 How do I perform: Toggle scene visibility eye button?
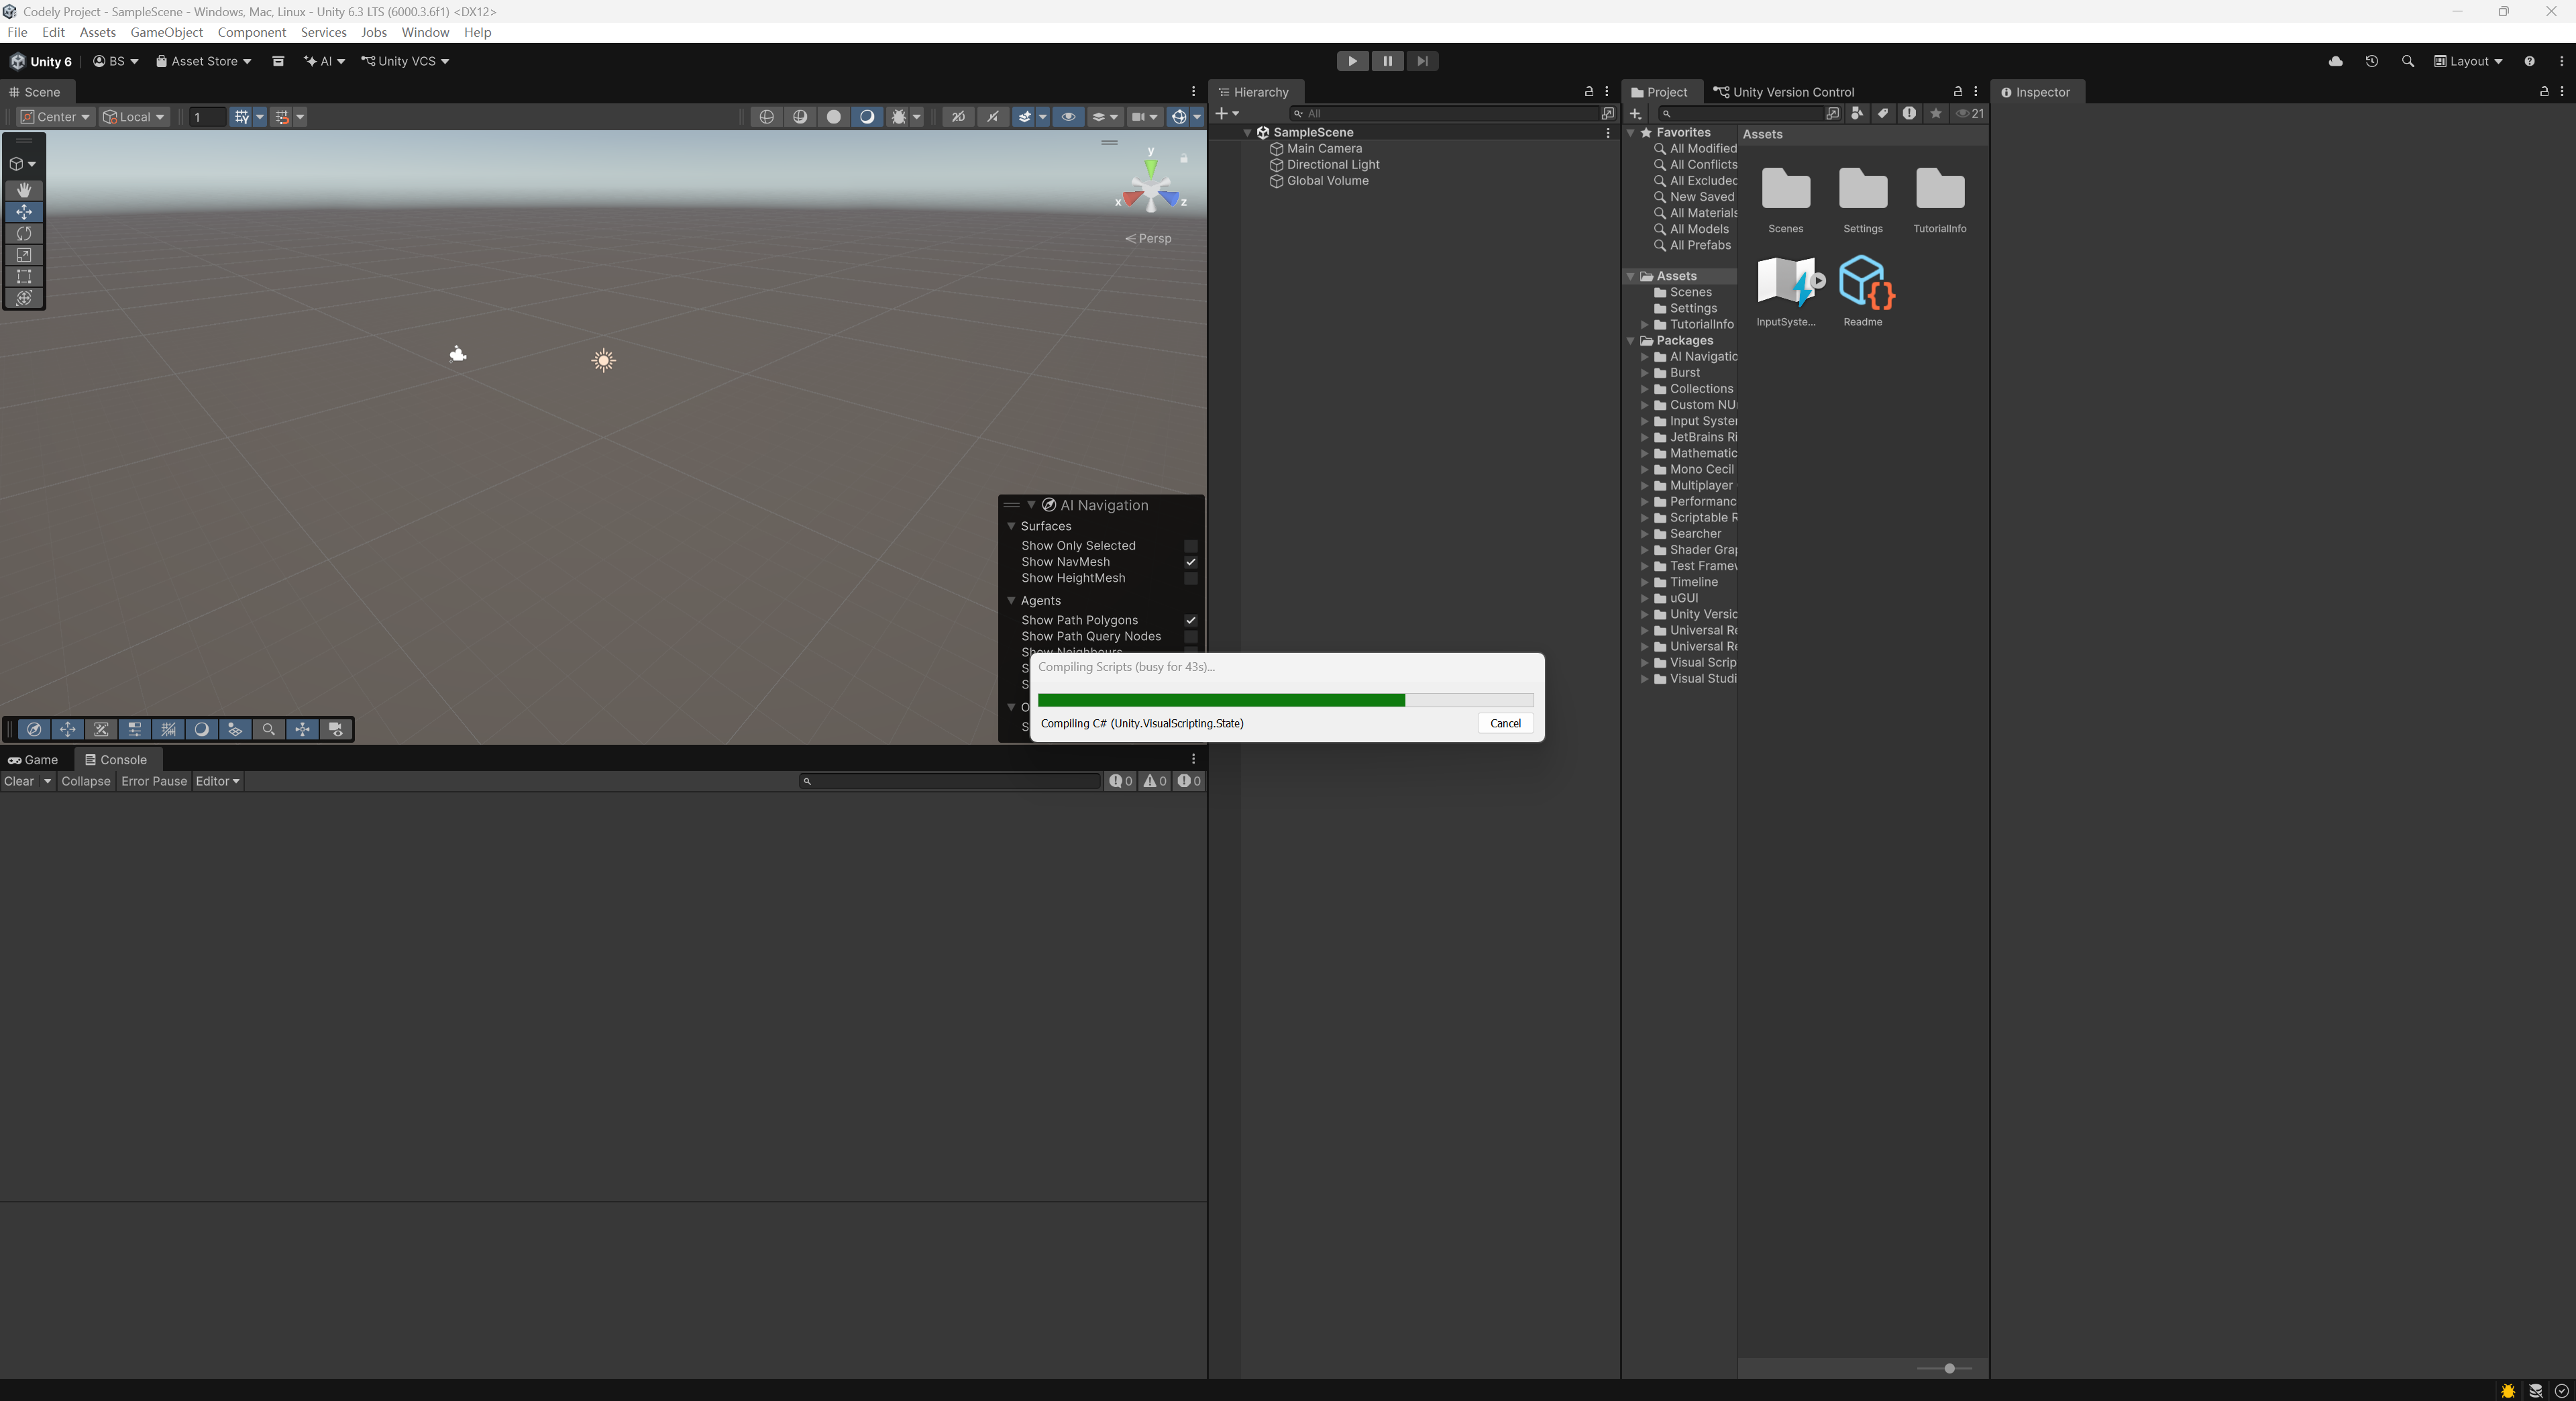point(1068,117)
